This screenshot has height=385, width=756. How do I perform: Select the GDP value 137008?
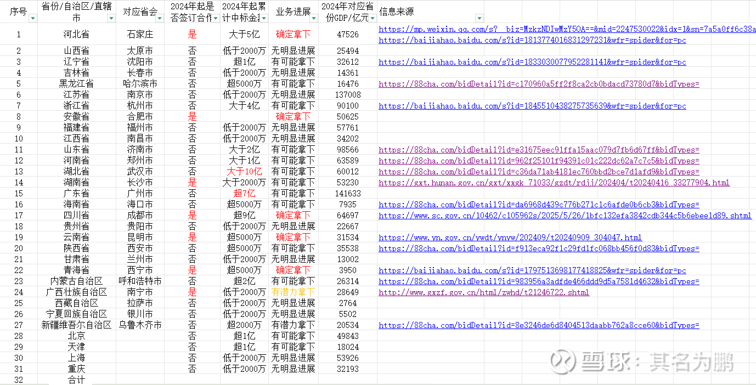click(348, 94)
